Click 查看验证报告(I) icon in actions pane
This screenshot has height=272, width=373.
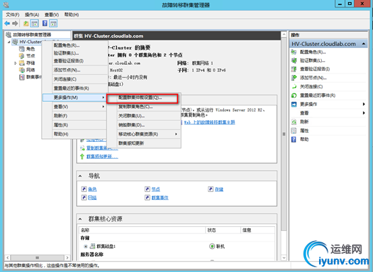click(x=294, y=69)
